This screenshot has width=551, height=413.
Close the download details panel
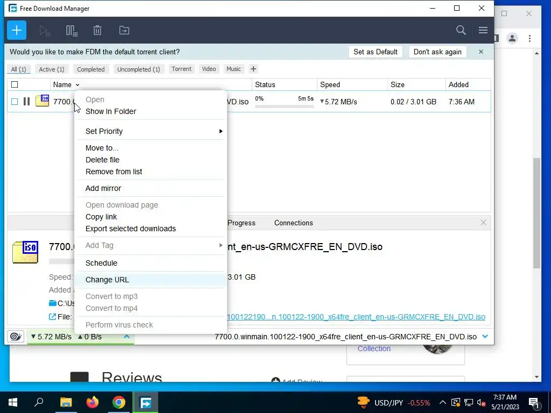pyautogui.click(x=483, y=223)
